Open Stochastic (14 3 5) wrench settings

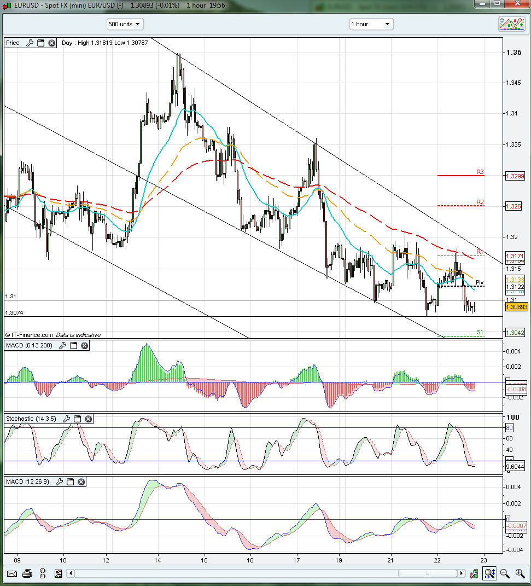pyautogui.click(x=67, y=419)
